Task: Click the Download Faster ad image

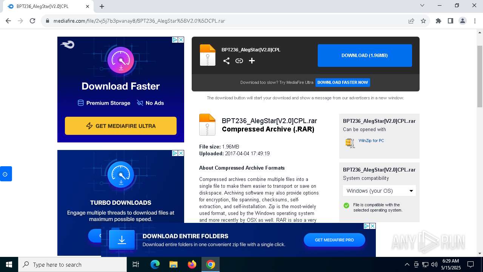Action: [x=121, y=90]
